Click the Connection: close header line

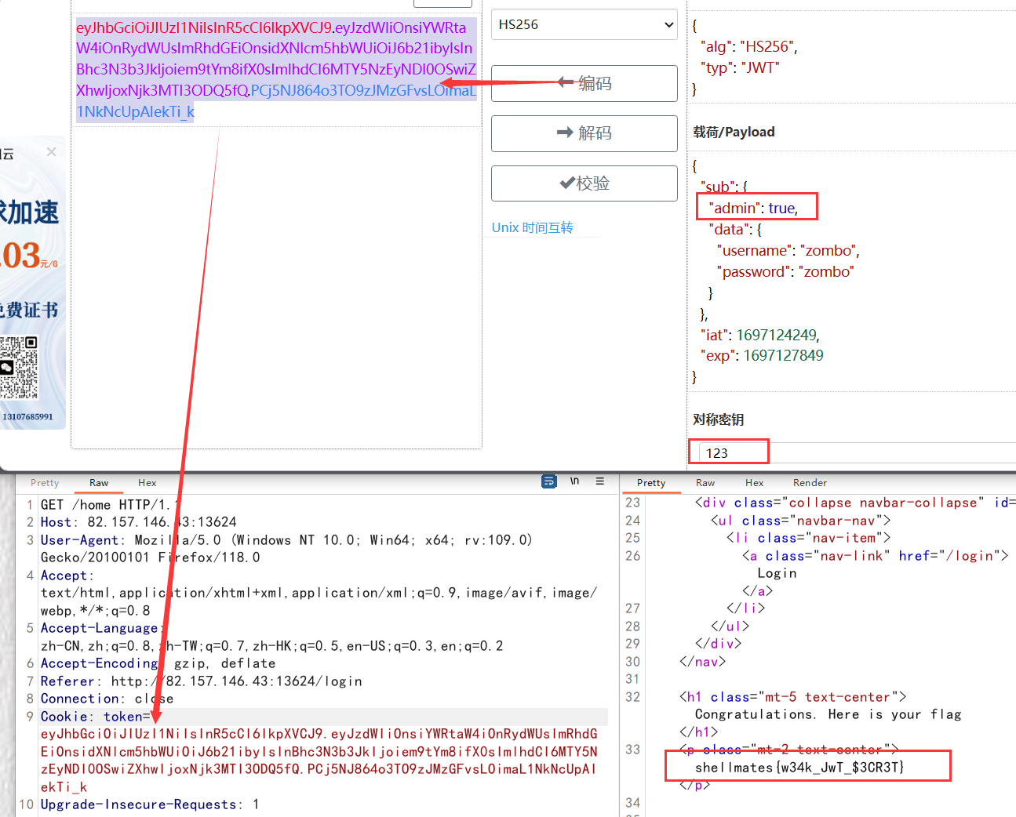tap(107, 699)
